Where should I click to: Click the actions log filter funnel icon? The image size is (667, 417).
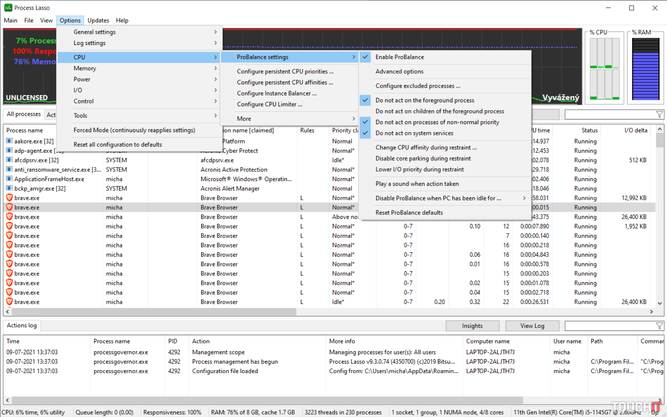659,326
